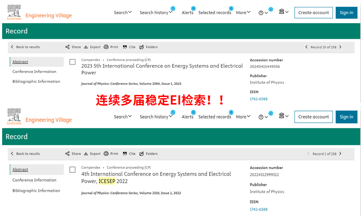This screenshot has width=361, height=219.
Task: Open the ISSN 1742-6588 link on the 2023 record
Action: (x=259, y=99)
